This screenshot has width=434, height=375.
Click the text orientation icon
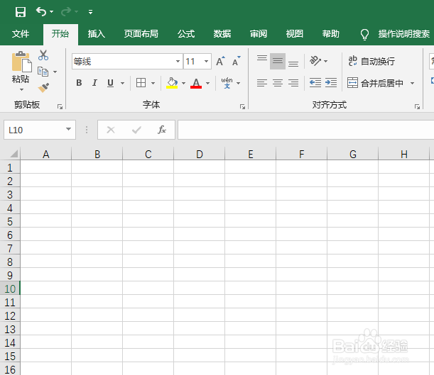315,61
